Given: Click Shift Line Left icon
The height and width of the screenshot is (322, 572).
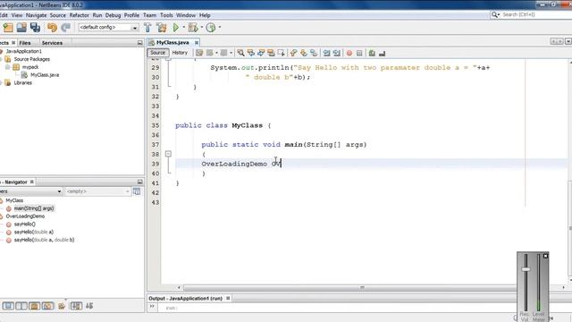Looking at the screenshot, I should 326,54.
